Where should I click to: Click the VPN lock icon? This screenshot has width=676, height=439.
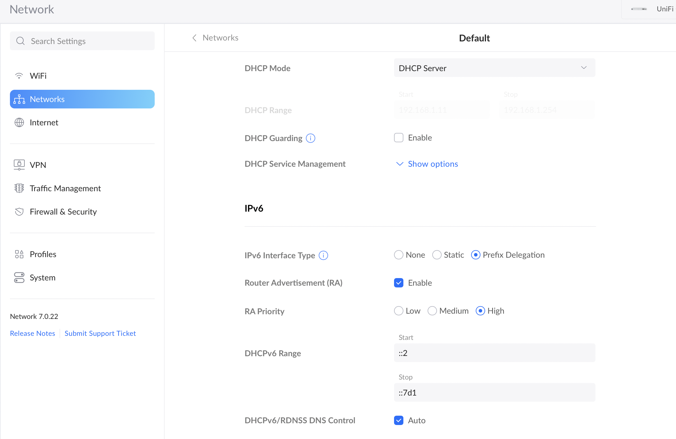pyautogui.click(x=19, y=165)
